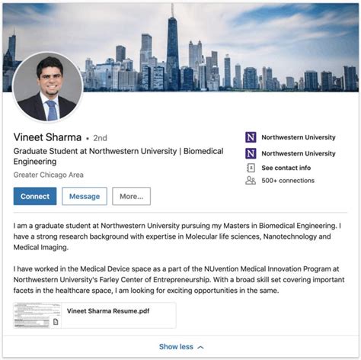Open the second Northwestern University text link

[x=299, y=153]
